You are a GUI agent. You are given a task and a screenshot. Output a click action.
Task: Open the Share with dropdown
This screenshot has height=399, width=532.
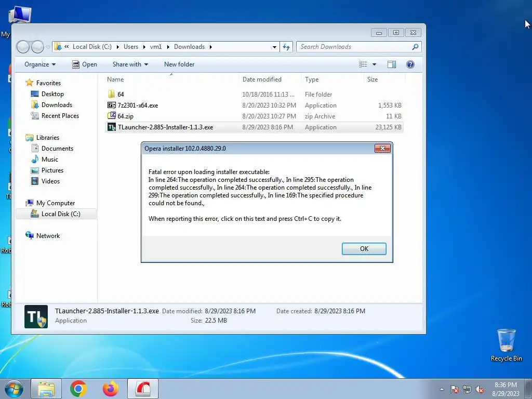130,64
